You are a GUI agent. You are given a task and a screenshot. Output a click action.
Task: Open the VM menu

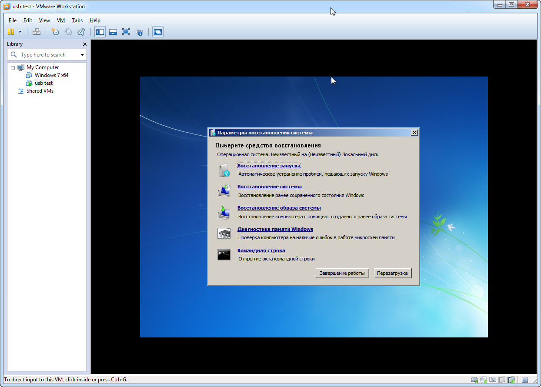pos(61,20)
